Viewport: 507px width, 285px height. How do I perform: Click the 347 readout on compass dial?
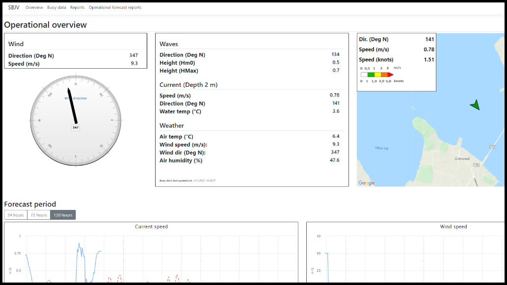pos(76,128)
